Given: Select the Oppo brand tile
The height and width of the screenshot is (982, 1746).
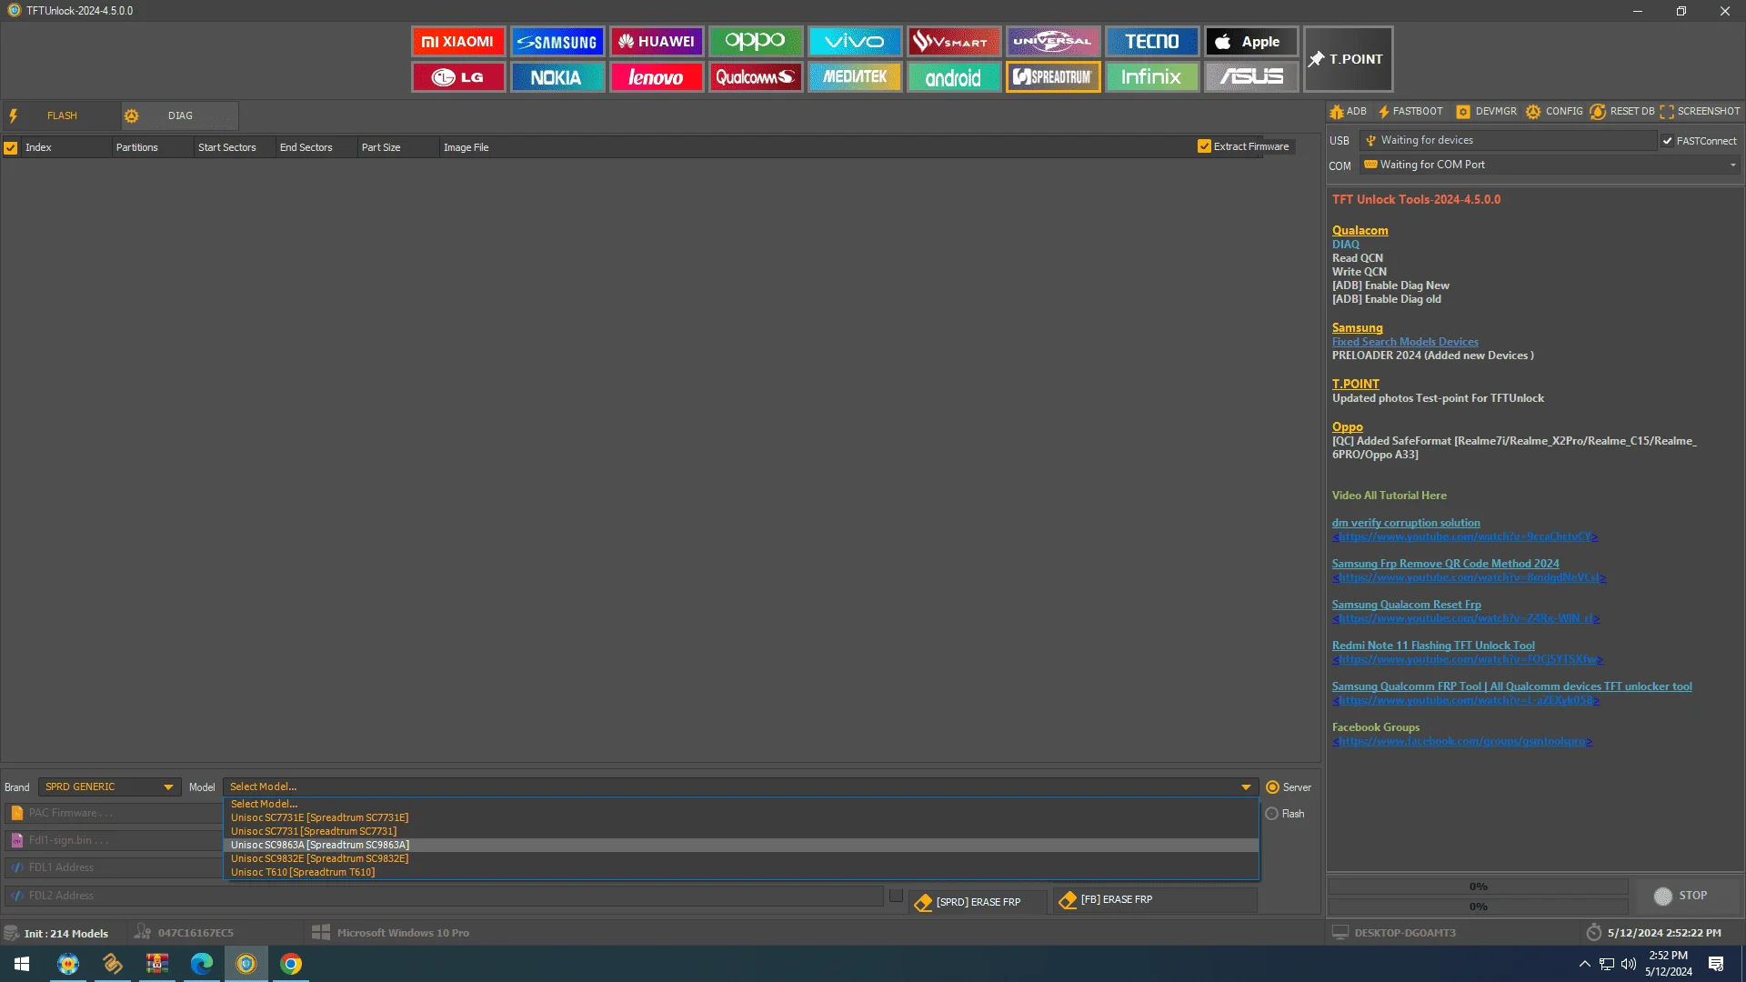Looking at the screenshot, I should click(x=756, y=42).
